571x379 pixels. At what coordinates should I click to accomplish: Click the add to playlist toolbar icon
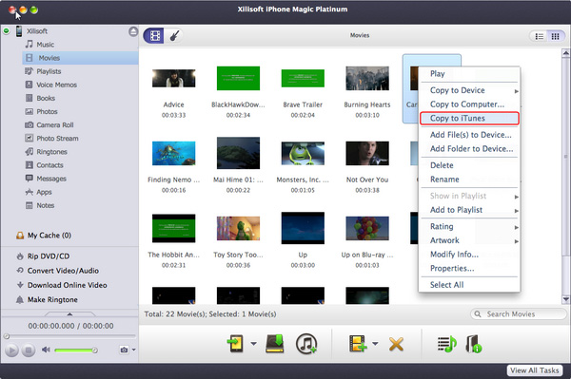447,344
